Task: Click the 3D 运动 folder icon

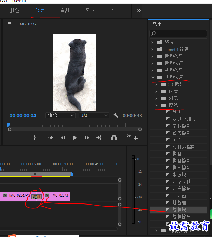Action: pyautogui.click(x=163, y=84)
